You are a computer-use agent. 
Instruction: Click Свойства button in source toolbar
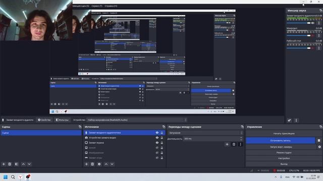pos(44,120)
